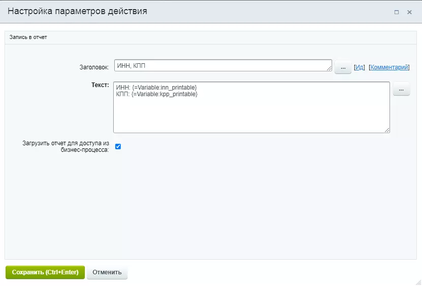Focus the Заголовок input with ИНН, КПП
This screenshot has width=422, height=286.
221,65
